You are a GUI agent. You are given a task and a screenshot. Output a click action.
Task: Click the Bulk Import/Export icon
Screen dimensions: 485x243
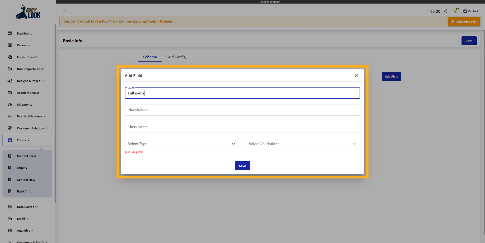(10, 69)
